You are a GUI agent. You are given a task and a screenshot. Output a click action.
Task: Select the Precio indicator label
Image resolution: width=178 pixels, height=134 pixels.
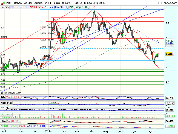(x=5, y=7)
